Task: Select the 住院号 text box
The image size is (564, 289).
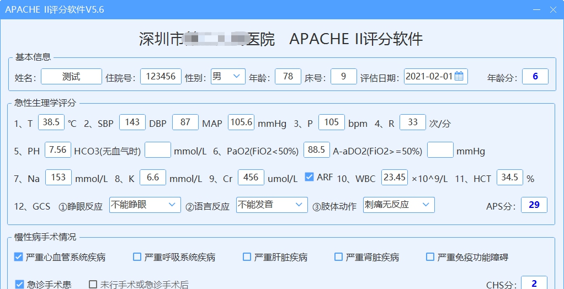Action: pyautogui.click(x=161, y=77)
